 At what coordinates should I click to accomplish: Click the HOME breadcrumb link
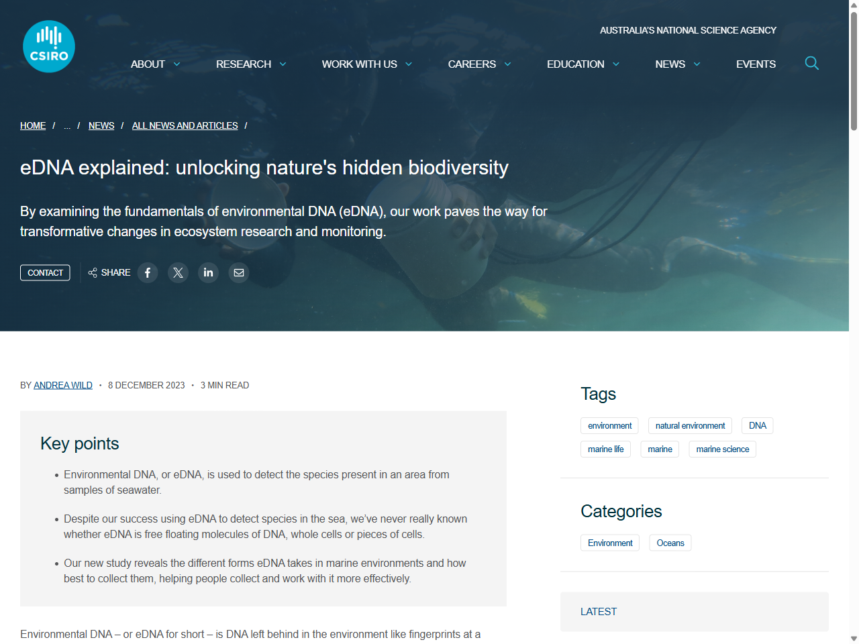tap(32, 125)
